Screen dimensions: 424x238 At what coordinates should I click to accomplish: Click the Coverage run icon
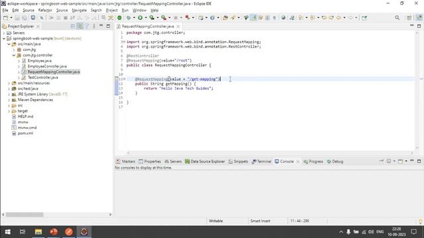pyautogui.click(x=152, y=18)
